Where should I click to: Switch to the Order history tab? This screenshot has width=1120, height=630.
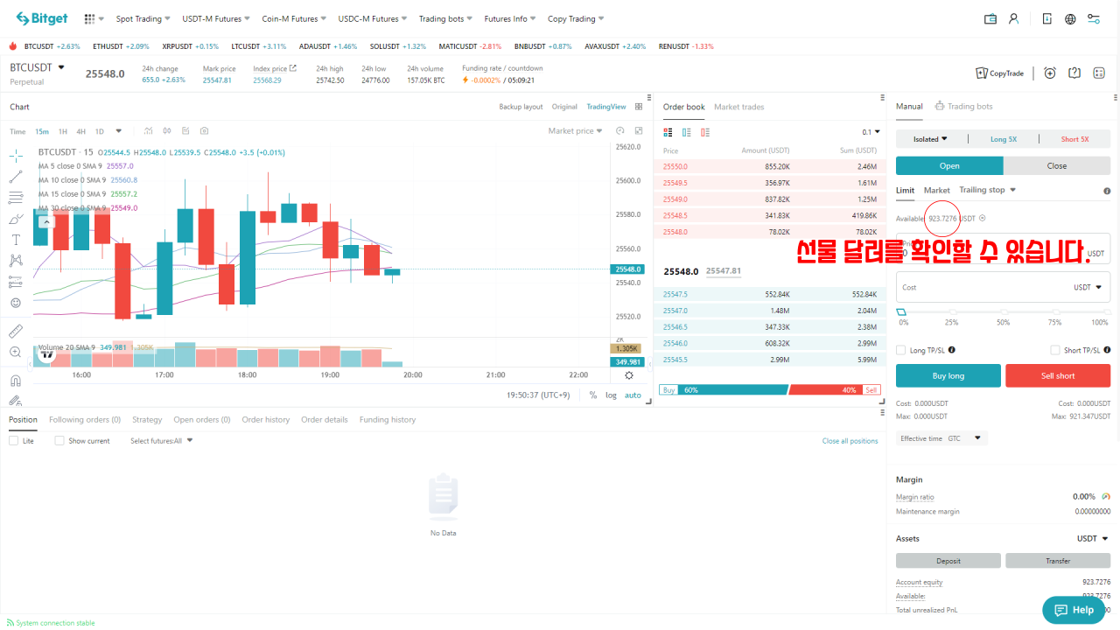pyautogui.click(x=266, y=420)
